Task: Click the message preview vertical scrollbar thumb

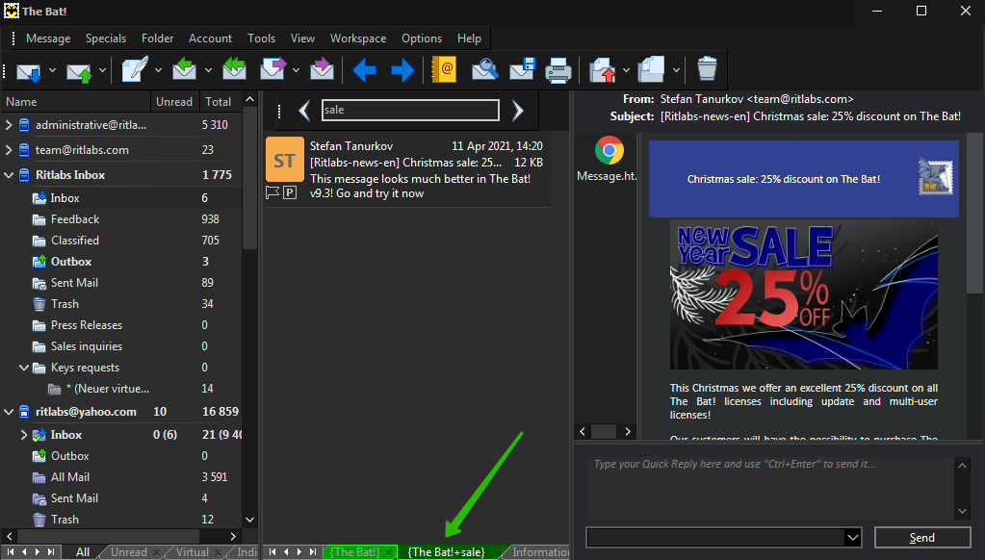Action: coord(974,214)
